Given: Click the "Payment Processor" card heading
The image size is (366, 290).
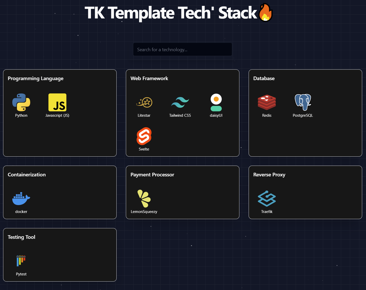Looking at the screenshot, I should 152,175.
